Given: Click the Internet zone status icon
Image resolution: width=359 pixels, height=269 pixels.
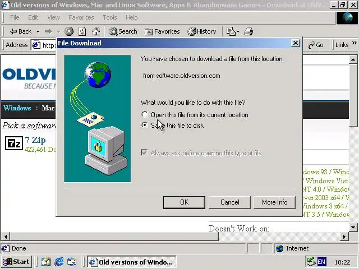Looking at the screenshot, I should tap(279, 248).
